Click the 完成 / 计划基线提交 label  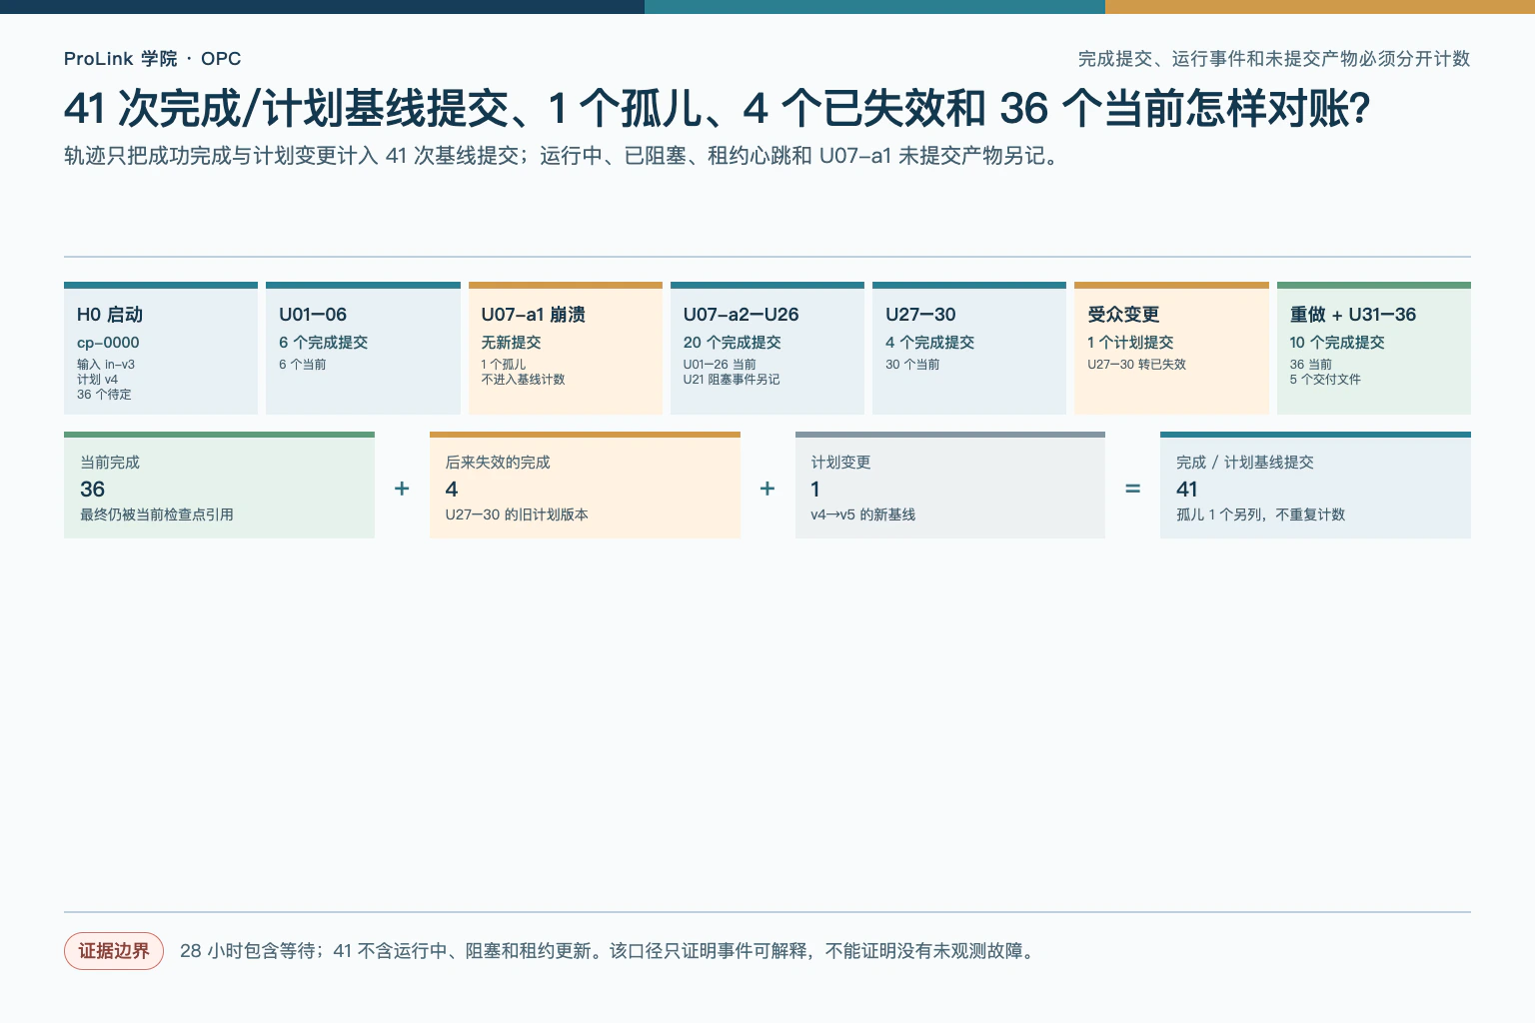pos(1245,463)
